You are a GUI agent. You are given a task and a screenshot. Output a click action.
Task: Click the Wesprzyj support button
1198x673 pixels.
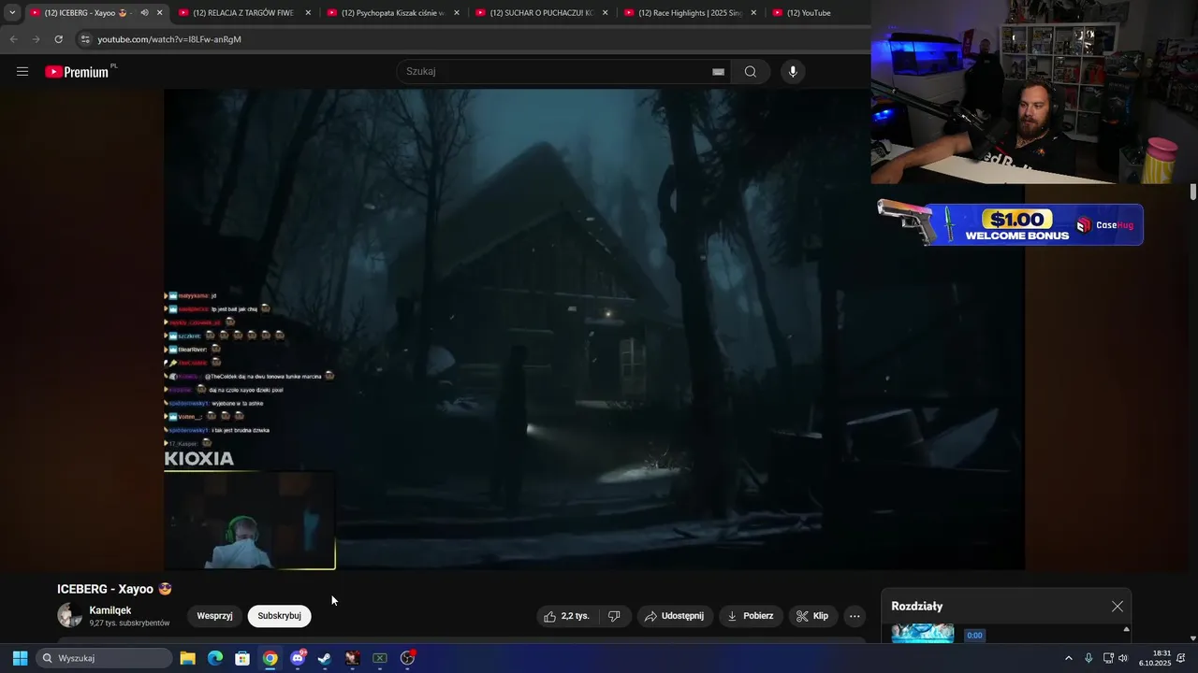[x=214, y=616]
